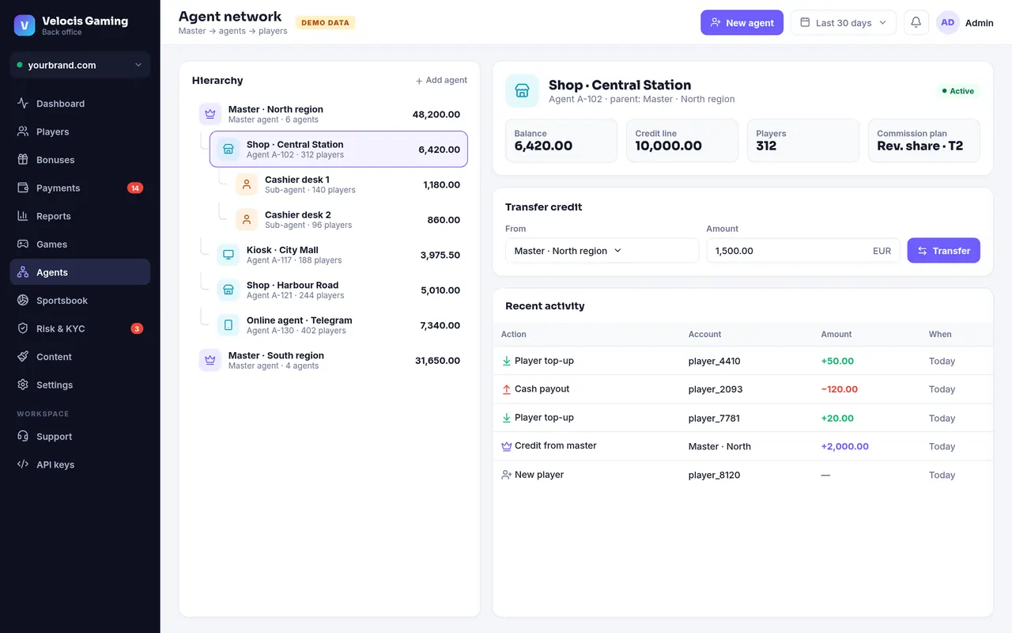Click the crown icon for Master · North region

pyautogui.click(x=210, y=114)
